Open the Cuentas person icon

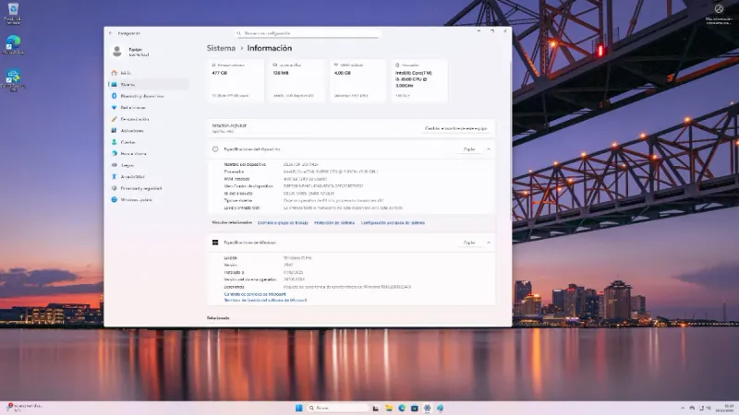point(114,142)
